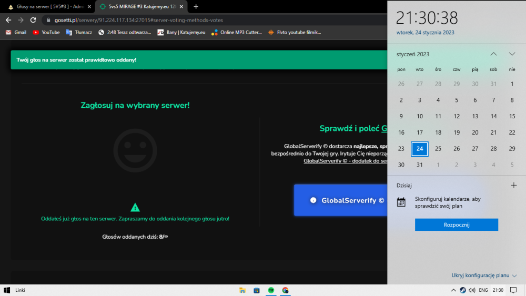Open Chrome from the taskbar
This screenshot has height=296, width=526.
click(286, 290)
